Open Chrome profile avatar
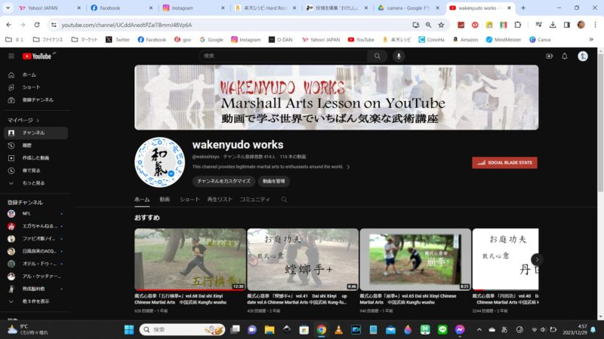This screenshot has height=339, width=604. tap(581, 25)
